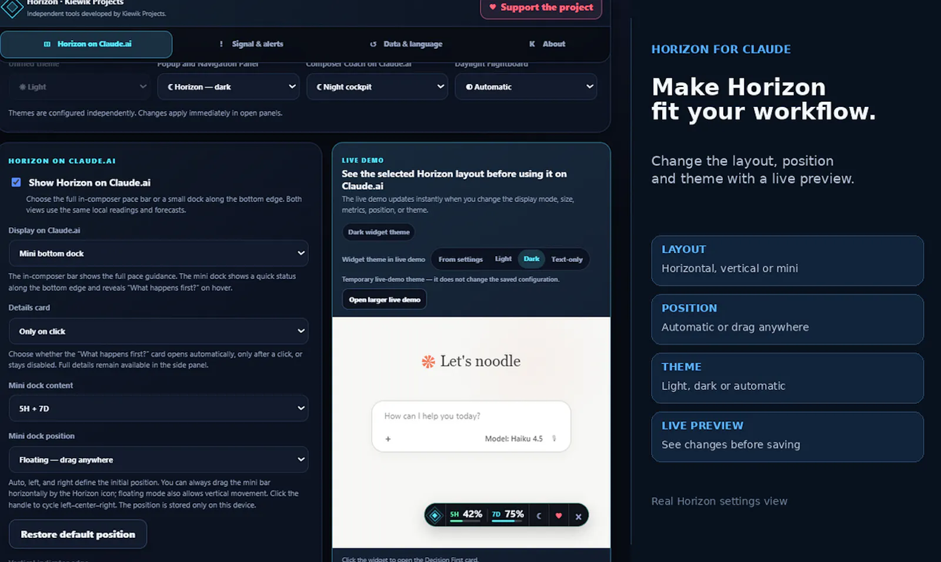Select From settings widget theme option
This screenshot has width=941, height=562.
point(461,259)
